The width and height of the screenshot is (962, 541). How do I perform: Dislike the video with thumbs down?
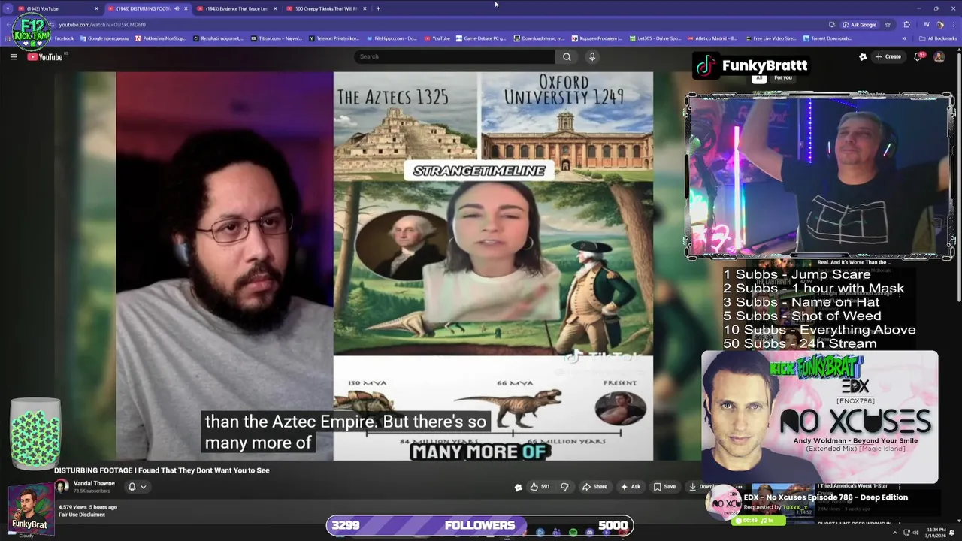(x=564, y=487)
